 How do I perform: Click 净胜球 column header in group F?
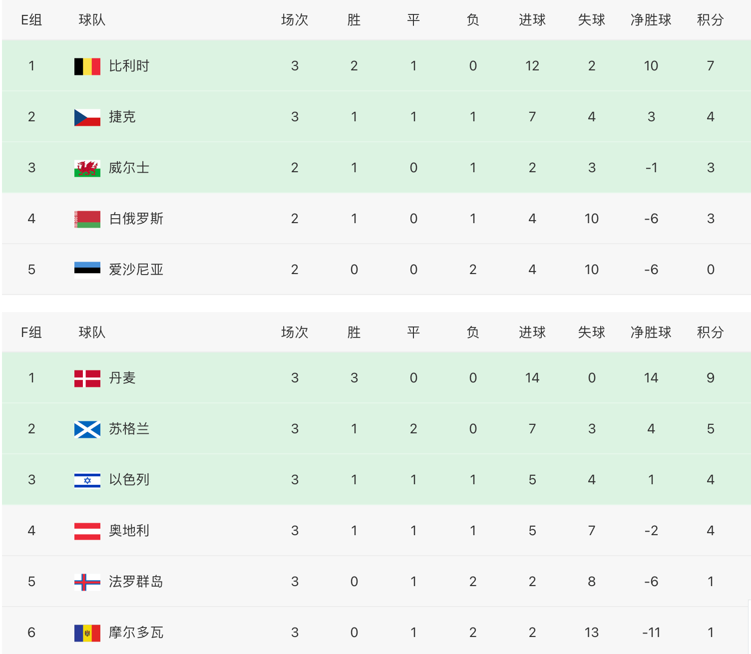coord(651,332)
